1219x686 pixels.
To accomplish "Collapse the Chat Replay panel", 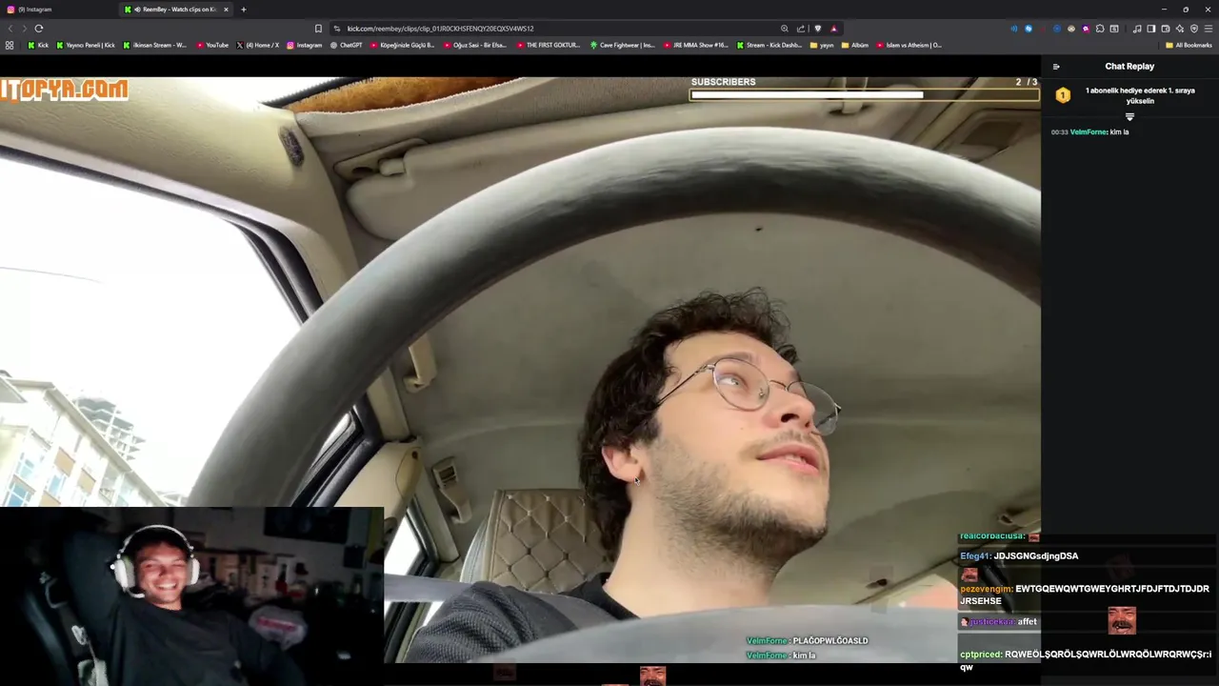I will click(1056, 67).
